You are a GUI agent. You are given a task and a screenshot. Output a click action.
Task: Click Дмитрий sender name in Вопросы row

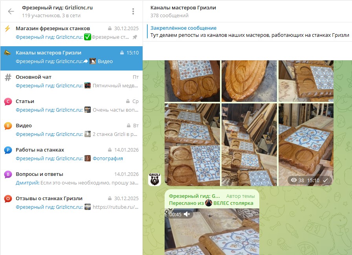coord(27,183)
